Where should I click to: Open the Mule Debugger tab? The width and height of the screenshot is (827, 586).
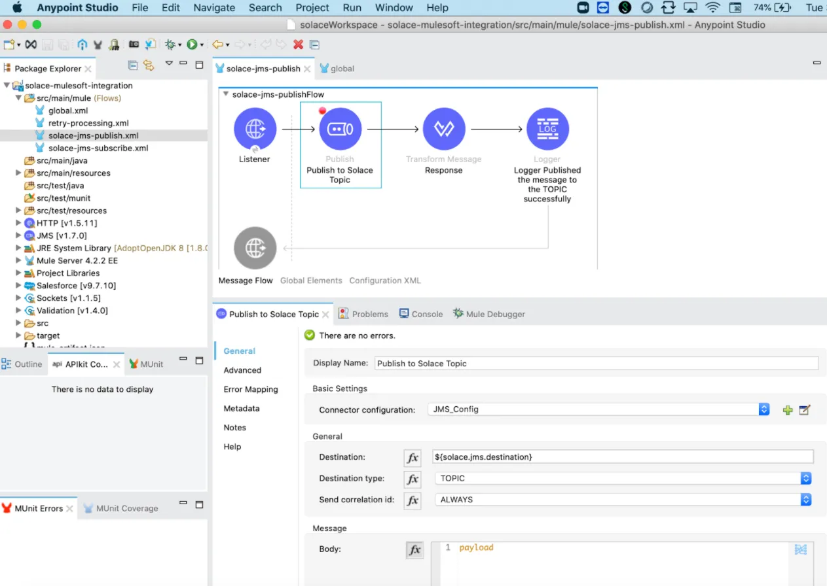(489, 314)
